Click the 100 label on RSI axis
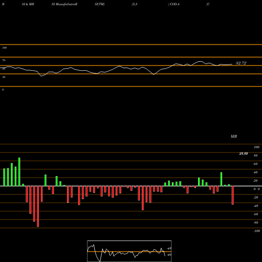This screenshot has height=262, width=262. [x=5, y=48]
